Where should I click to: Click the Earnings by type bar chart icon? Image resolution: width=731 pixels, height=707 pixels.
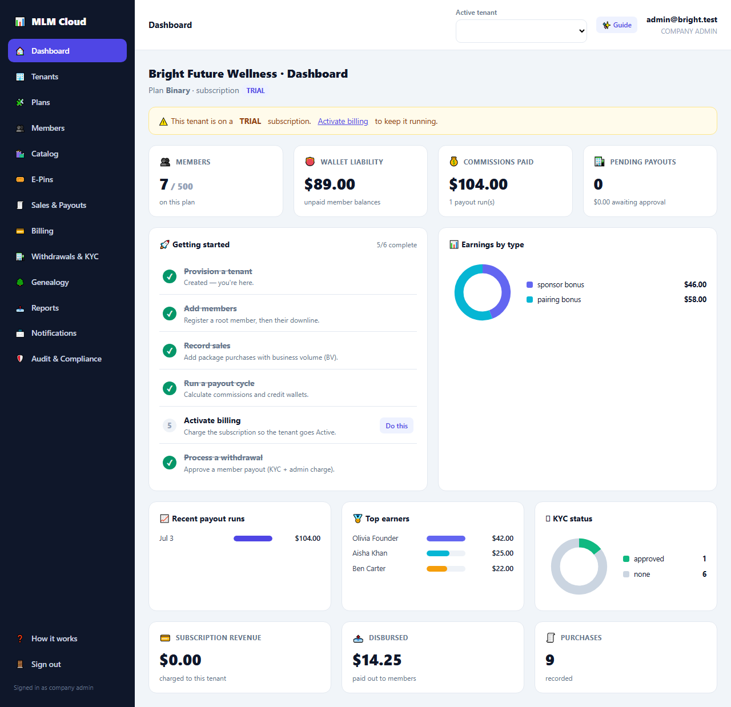pyautogui.click(x=454, y=244)
